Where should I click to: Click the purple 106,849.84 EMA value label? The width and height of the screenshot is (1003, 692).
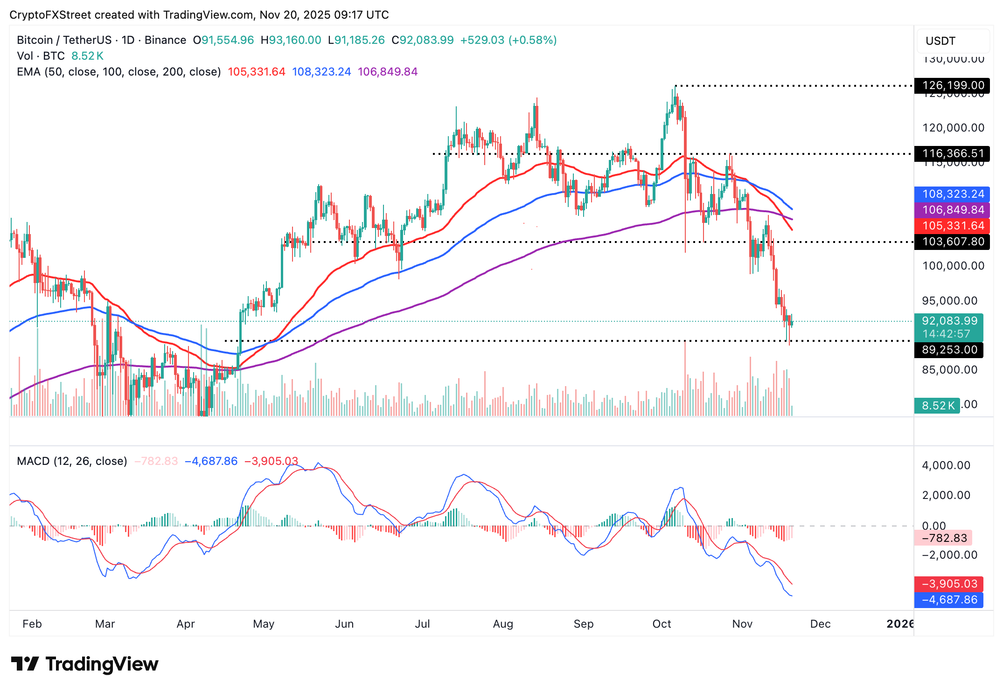click(952, 210)
